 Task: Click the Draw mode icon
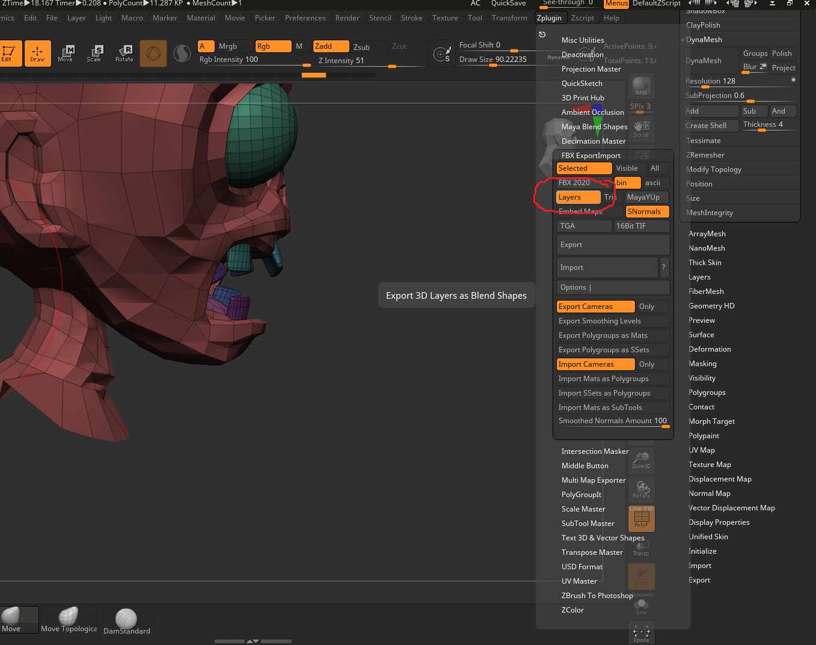point(37,53)
